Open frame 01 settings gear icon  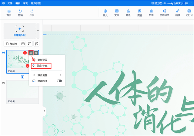pyautogui.click(x=31, y=53)
